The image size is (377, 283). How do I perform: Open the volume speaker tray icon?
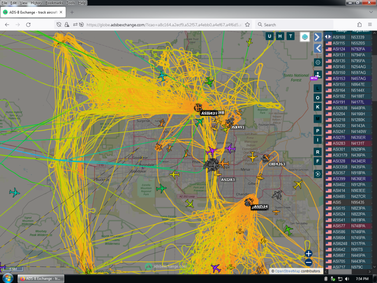coord(346,279)
